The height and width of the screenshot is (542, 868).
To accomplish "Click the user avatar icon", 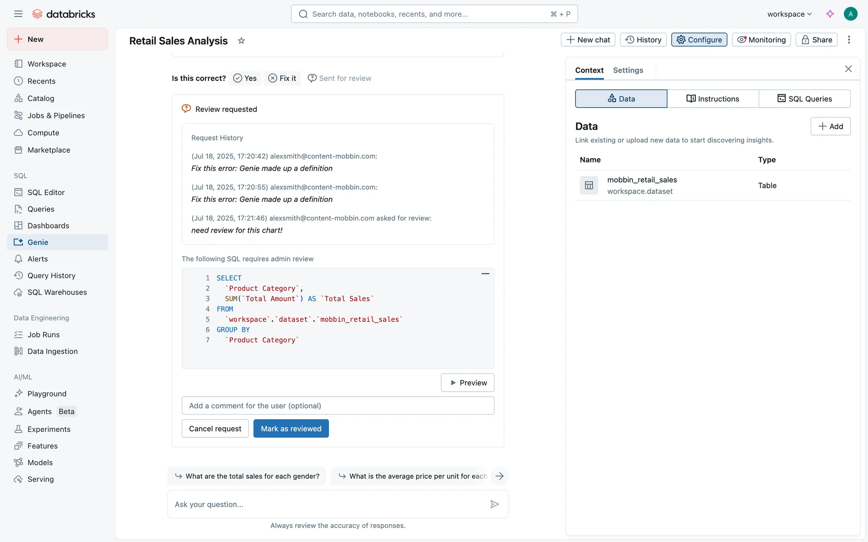I will click(x=850, y=14).
